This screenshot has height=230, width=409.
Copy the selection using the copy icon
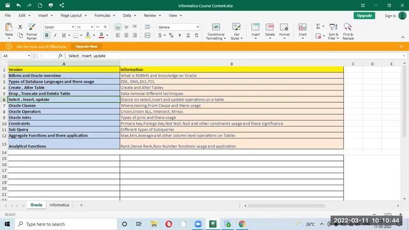coord(20,35)
